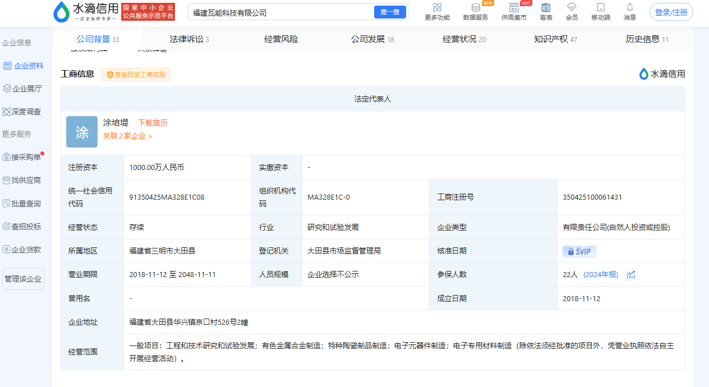Open the 供需集市 marketplace icon
The image size is (709, 387).
coord(514,8)
